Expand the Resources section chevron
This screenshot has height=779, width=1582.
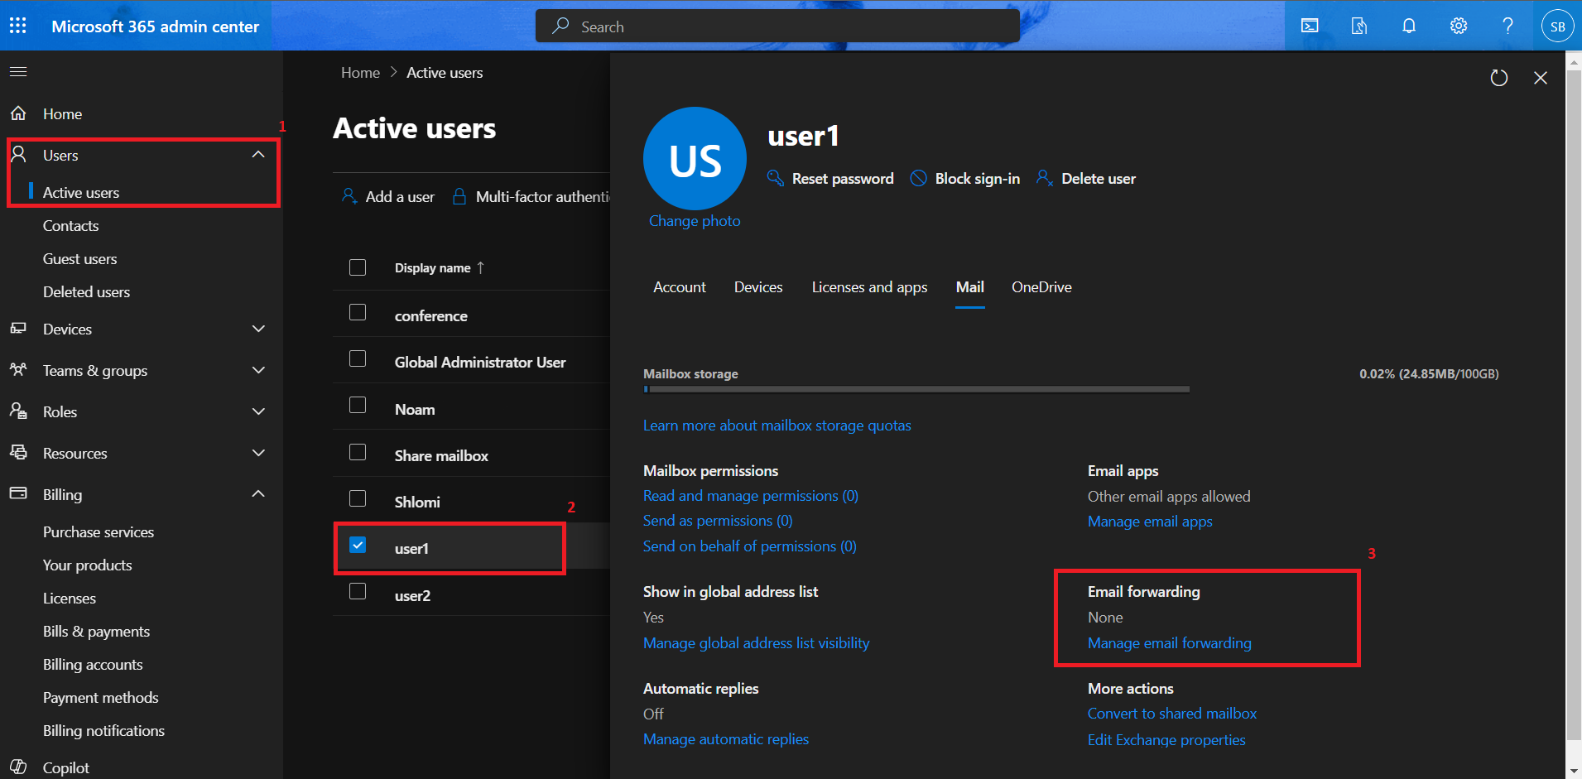point(258,453)
